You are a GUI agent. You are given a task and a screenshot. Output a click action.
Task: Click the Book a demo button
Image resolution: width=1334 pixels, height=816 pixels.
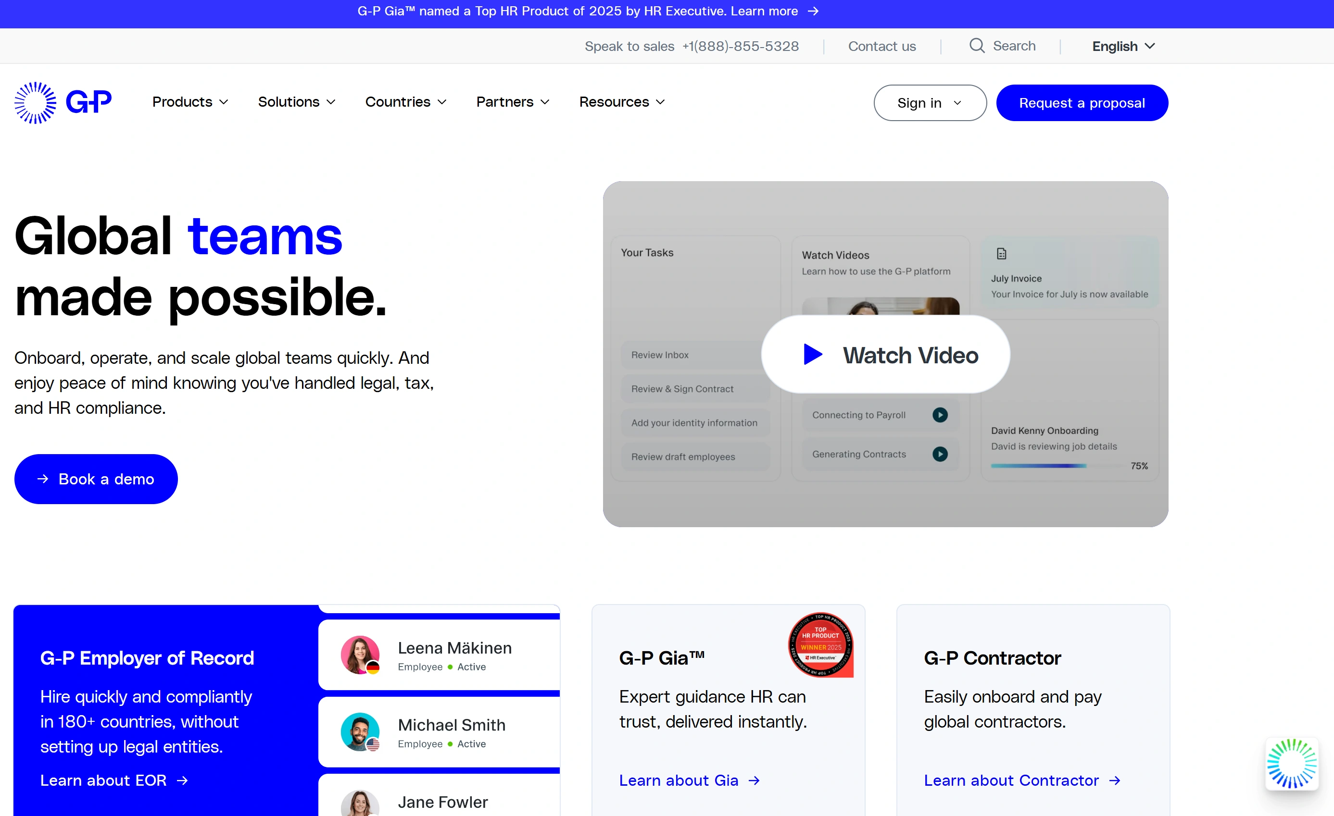point(96,479)
